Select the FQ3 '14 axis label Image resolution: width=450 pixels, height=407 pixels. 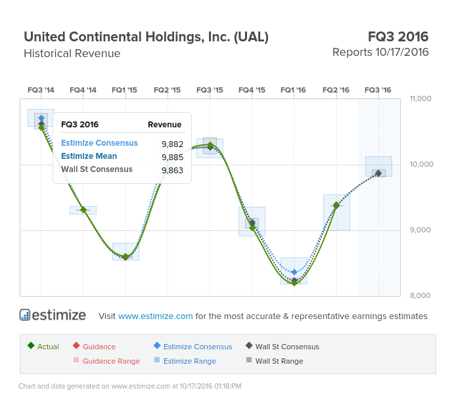click(41, 90)
